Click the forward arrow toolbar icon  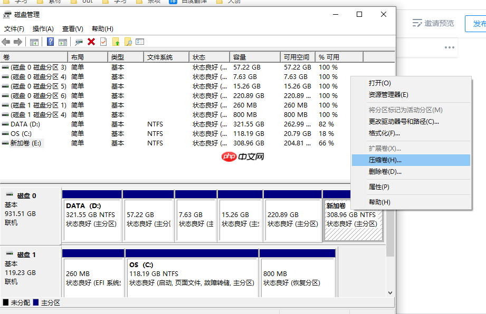tap(18, 42)
